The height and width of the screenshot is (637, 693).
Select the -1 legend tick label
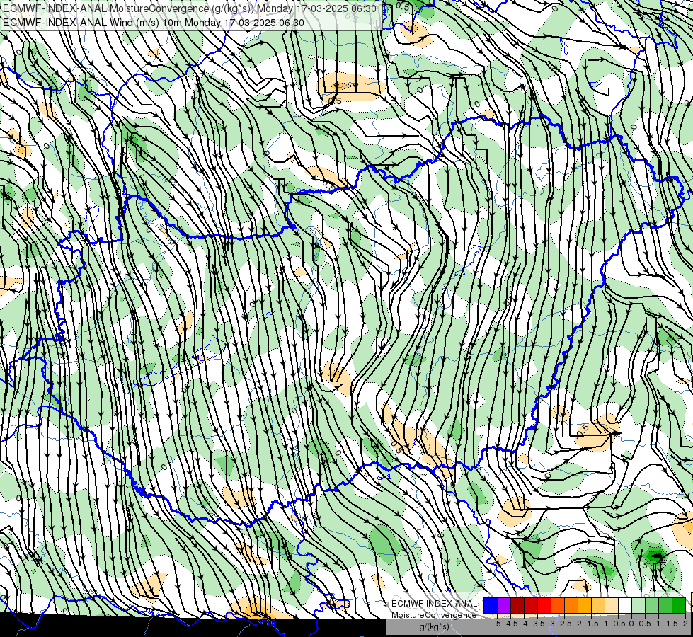[605, 624]
